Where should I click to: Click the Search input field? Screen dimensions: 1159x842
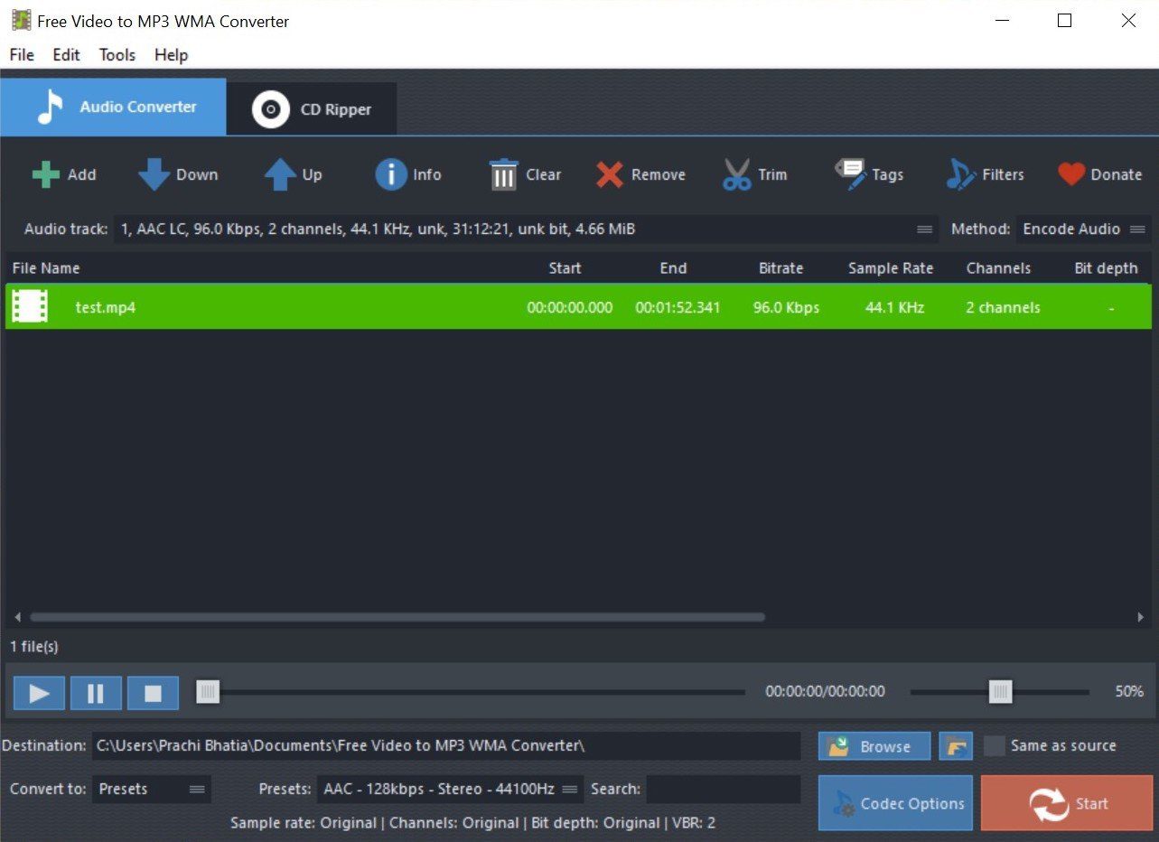click(724, 789)
